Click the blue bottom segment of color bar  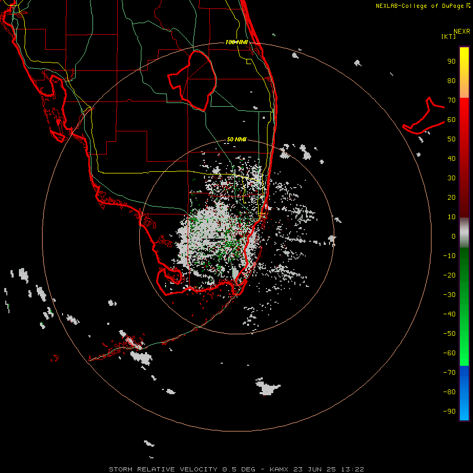click(x=464, y=393)
